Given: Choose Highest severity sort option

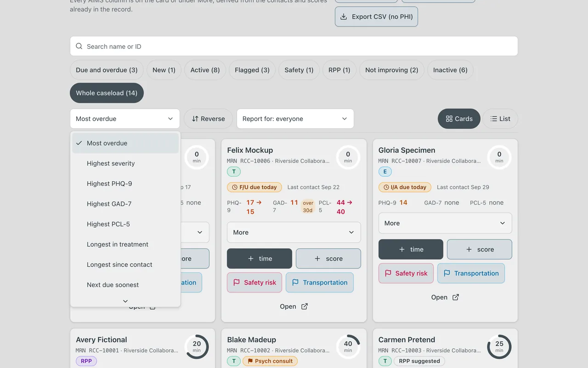Looking at the screenshot, I should [125, 163].
